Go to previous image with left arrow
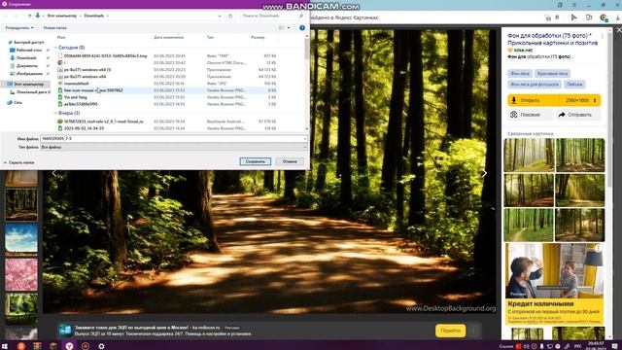This screenshot has height=350, width=622. [54, 173]
